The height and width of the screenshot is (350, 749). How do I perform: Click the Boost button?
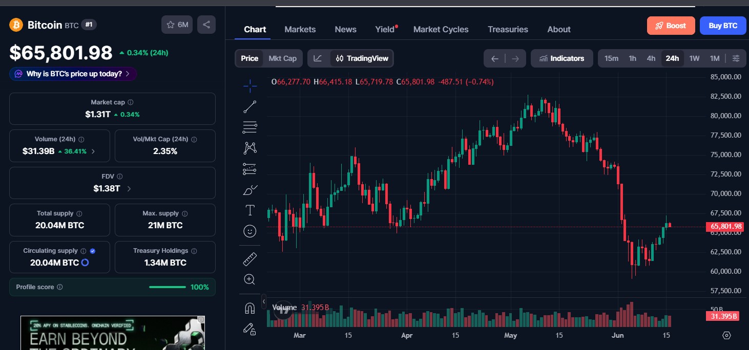[671, 26]
